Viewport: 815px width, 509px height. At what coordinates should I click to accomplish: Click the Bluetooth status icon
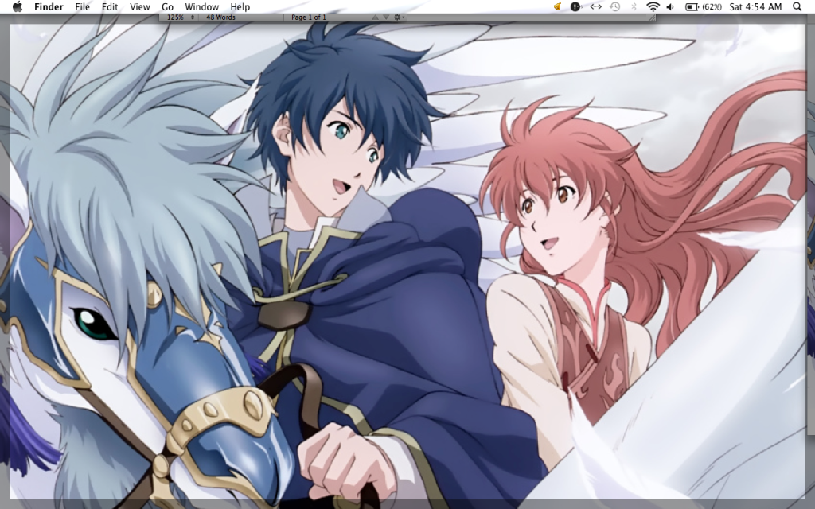(x=634, y=6)
